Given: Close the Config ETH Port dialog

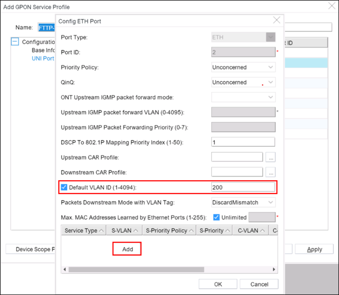Looking at the screenshot, I should tap(277, 20).
